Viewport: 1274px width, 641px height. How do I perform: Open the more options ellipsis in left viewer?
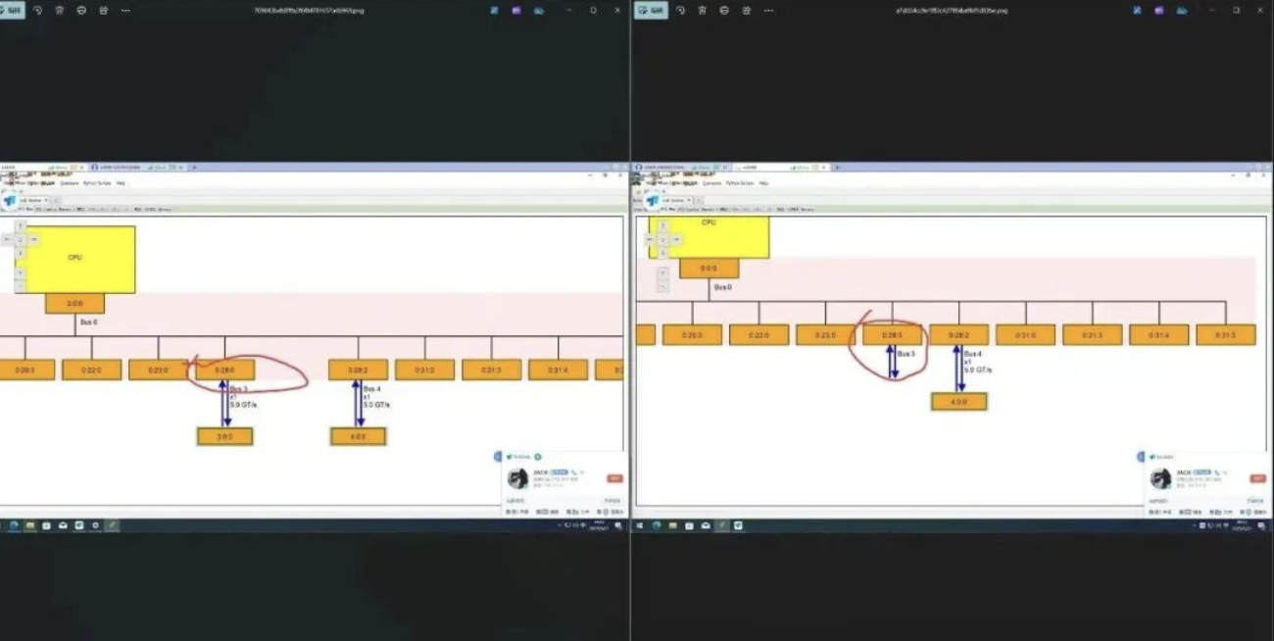125,10
